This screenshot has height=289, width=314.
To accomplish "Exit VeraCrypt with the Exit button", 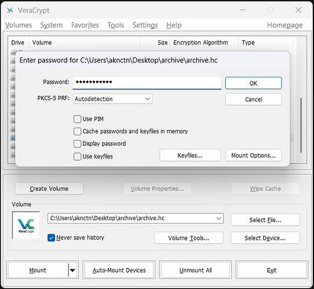I will (272, 270).
